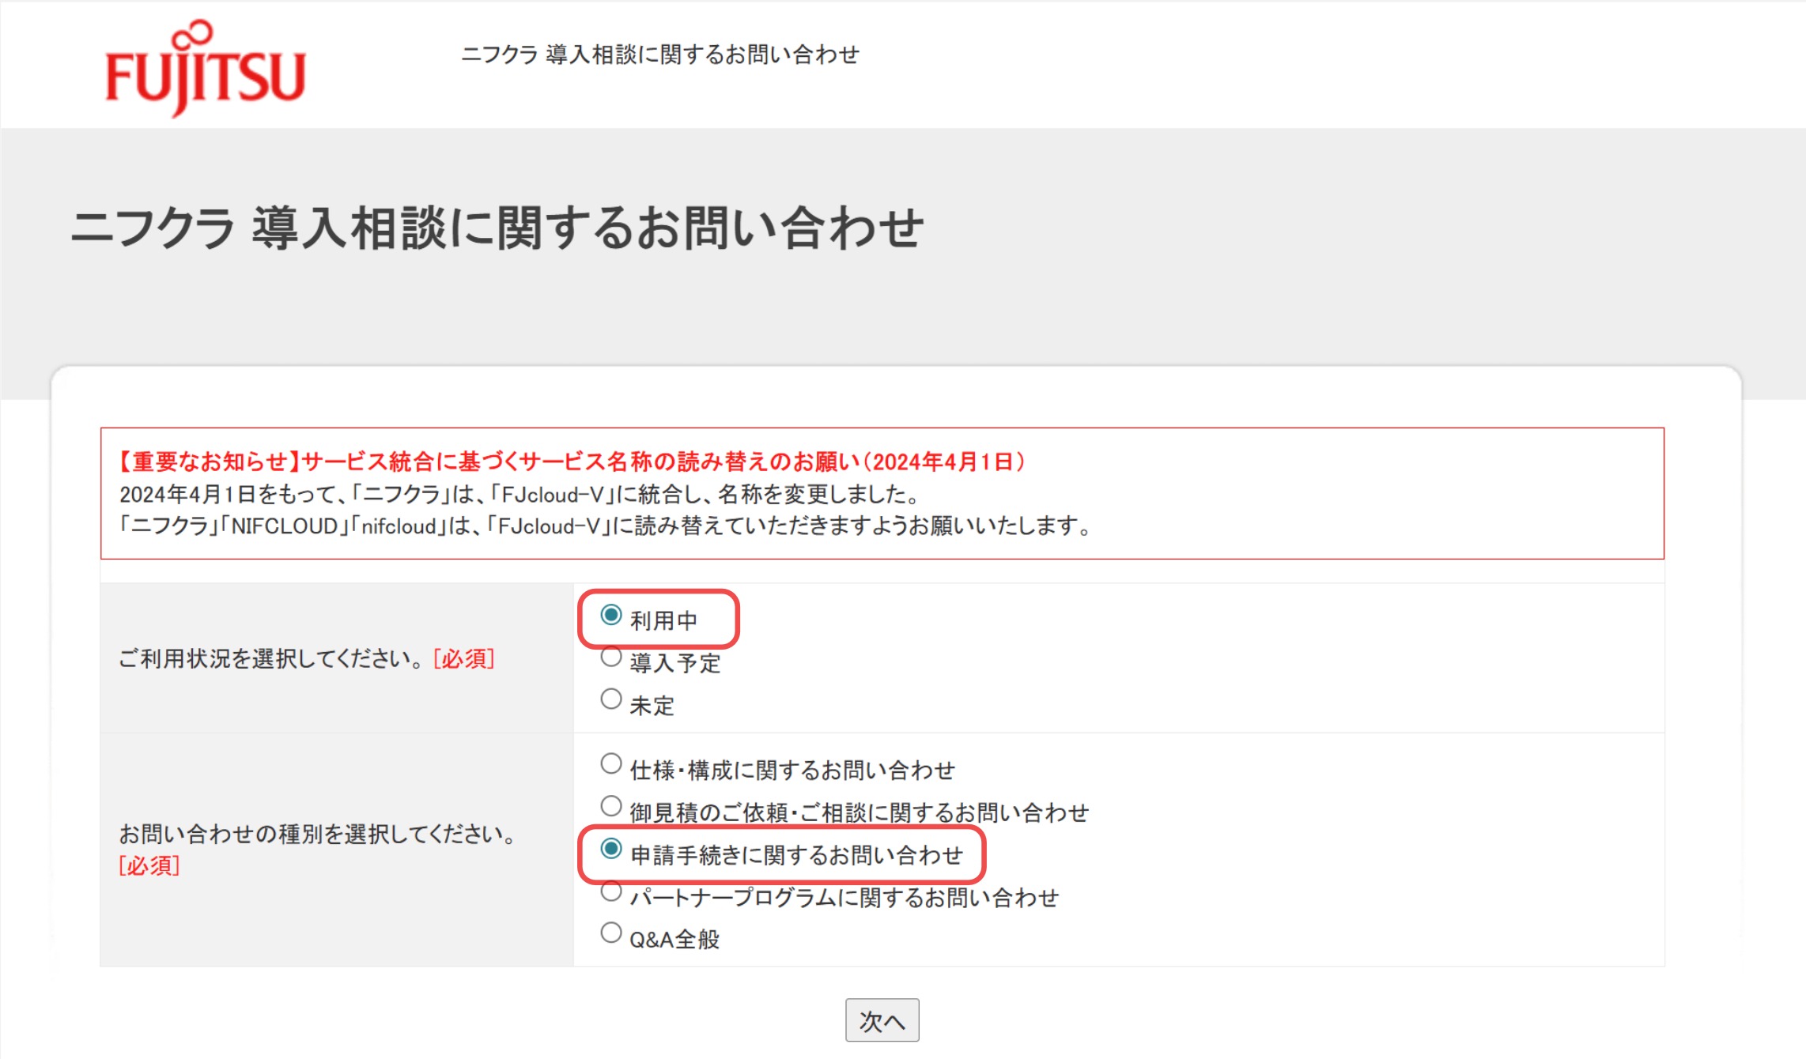The image size is (1806, 1059).
Task: Click the red 必須 marker under お問い合わせの種別
Action: pyautogui.click(x=149, y=865)
